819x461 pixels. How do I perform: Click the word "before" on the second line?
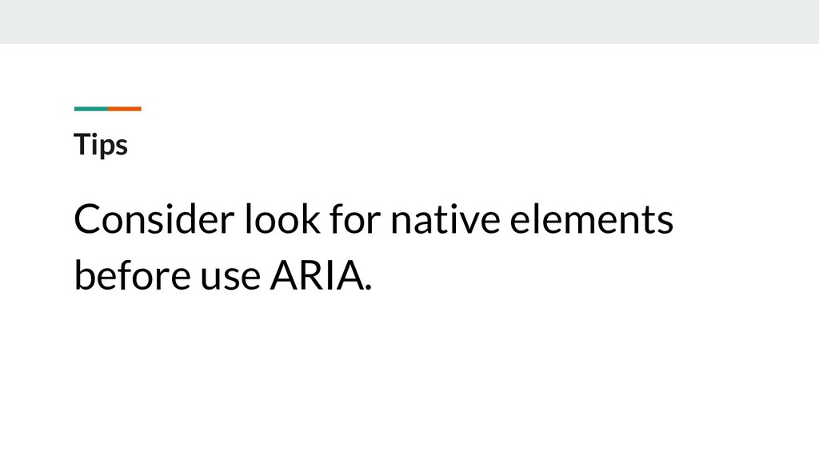pyautogui.click(x=132, y=275)
